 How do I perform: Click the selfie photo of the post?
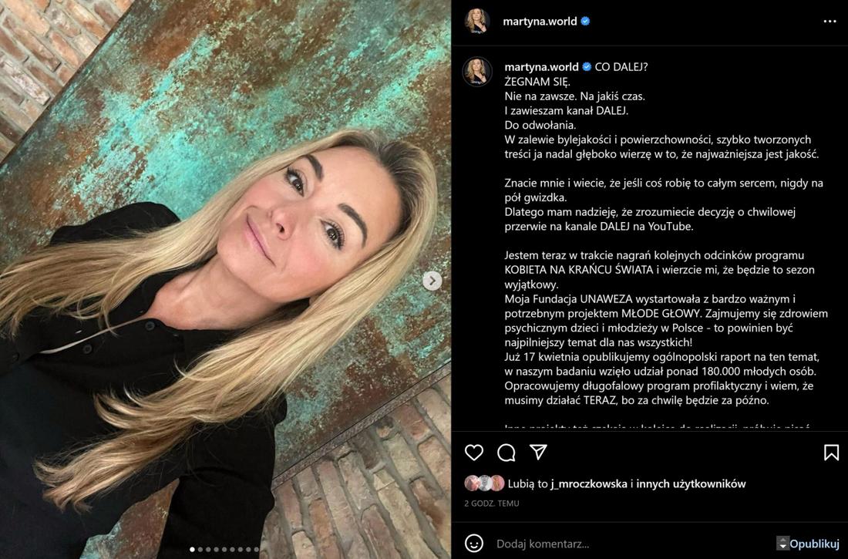tap(226, 279)
